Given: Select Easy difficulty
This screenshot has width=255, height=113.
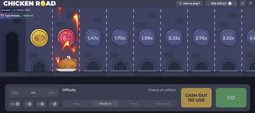Looking at the screenshot, I should click(77, 104).
